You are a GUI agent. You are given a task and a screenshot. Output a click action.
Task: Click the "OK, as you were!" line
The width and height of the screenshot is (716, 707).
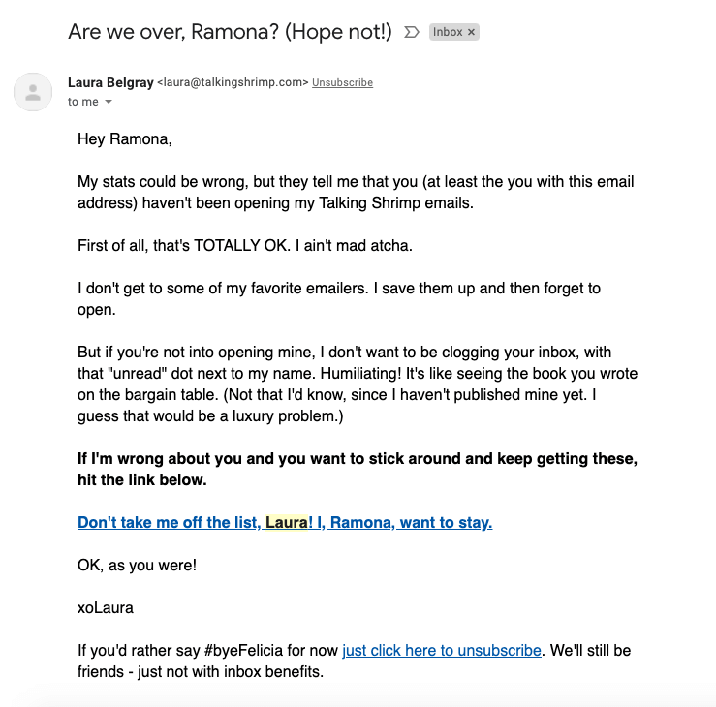[x=137, y=565]
